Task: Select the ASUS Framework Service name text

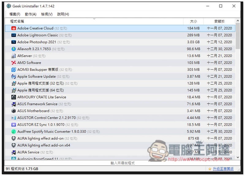Action: click(x=37, y=104)
